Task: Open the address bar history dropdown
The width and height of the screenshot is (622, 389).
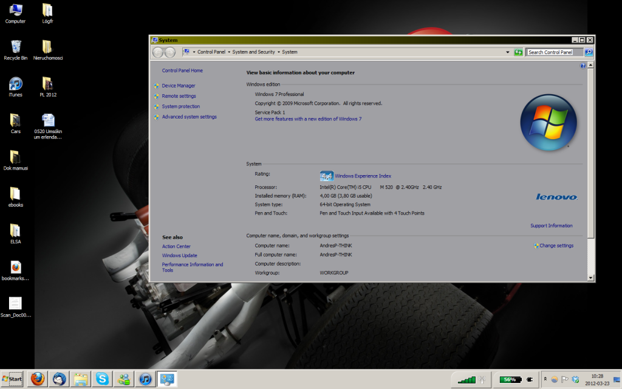Action: pyautogui.click(x=507, y=52)
